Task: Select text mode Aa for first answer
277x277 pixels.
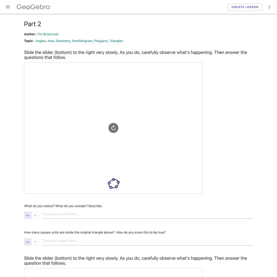Action: tap(28, 215)
